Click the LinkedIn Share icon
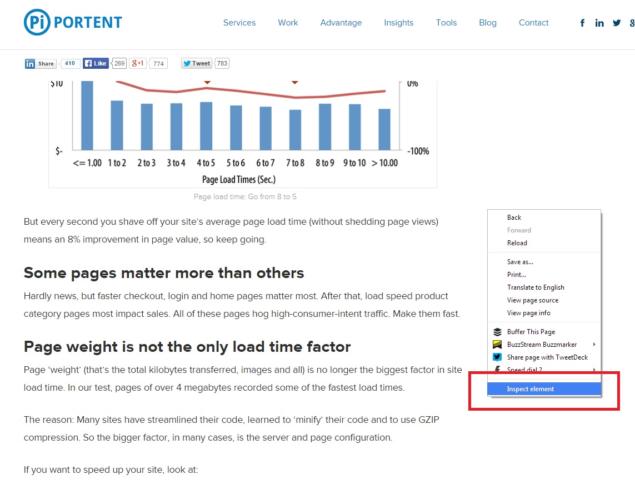Viewport: 635px width, 490px height. coord(30,63)
